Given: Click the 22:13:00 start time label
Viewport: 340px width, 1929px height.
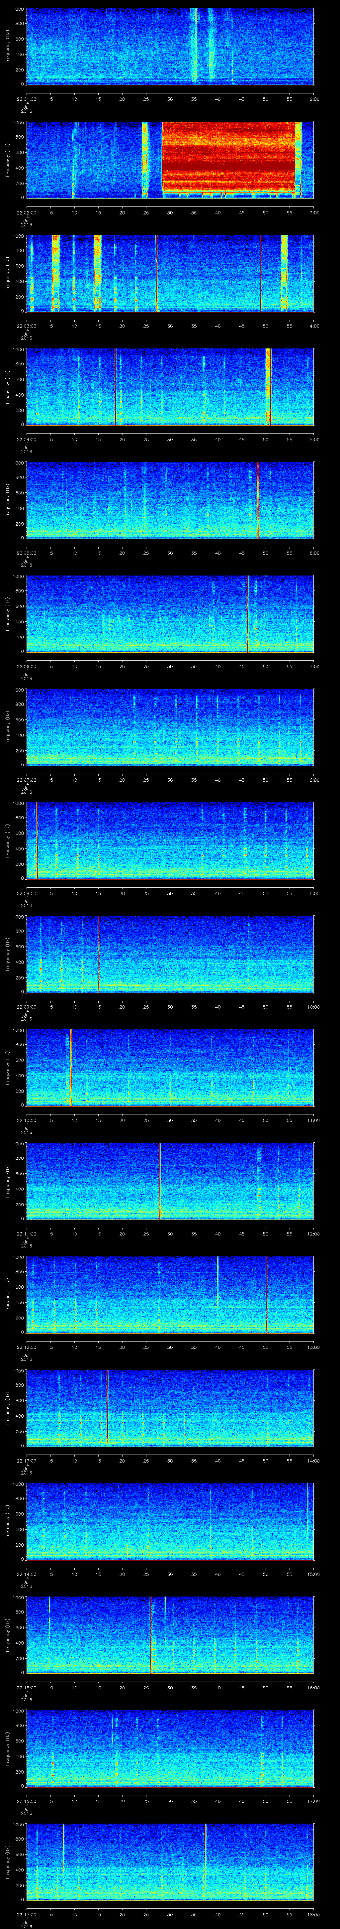Looking at the screenshot, I should (27, 1460).
